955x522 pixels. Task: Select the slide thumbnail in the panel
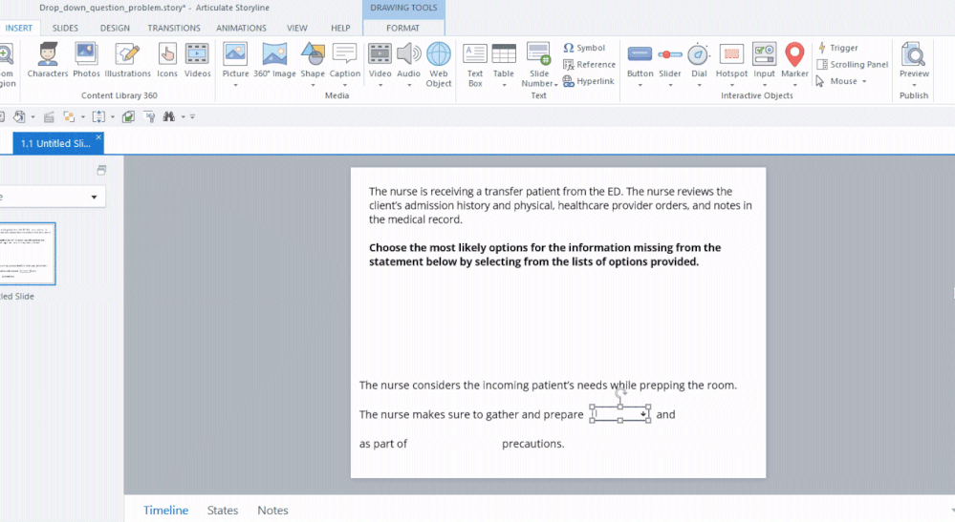pos(27,254)
